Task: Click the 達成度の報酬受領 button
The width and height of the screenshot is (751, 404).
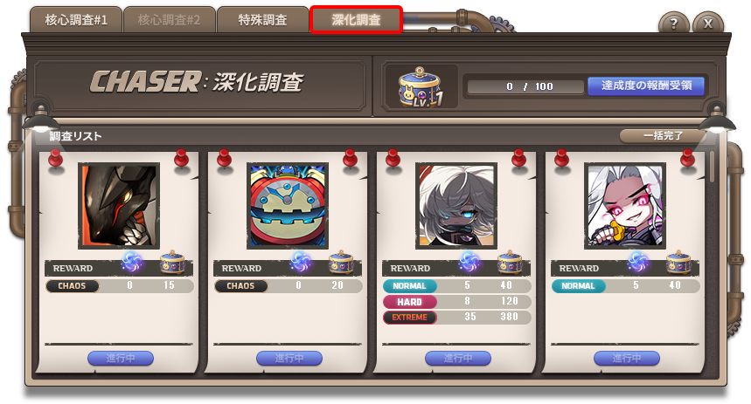Action: tap(646, 86)
